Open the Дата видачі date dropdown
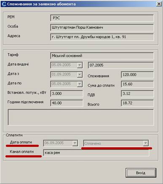The height and width of the screenshot is (184, 163). (80, 65)
